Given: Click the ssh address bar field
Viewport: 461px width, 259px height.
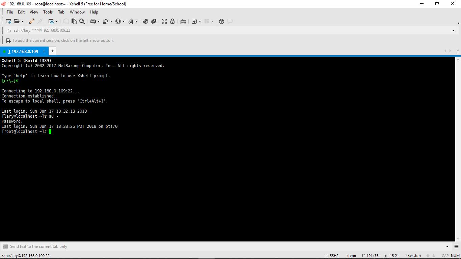Looking at the screenshot, I should click(x=231, y=30).
